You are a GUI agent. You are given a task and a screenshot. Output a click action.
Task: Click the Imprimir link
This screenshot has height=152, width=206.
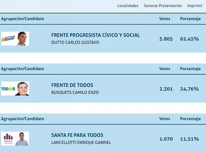tap(195, 6)
